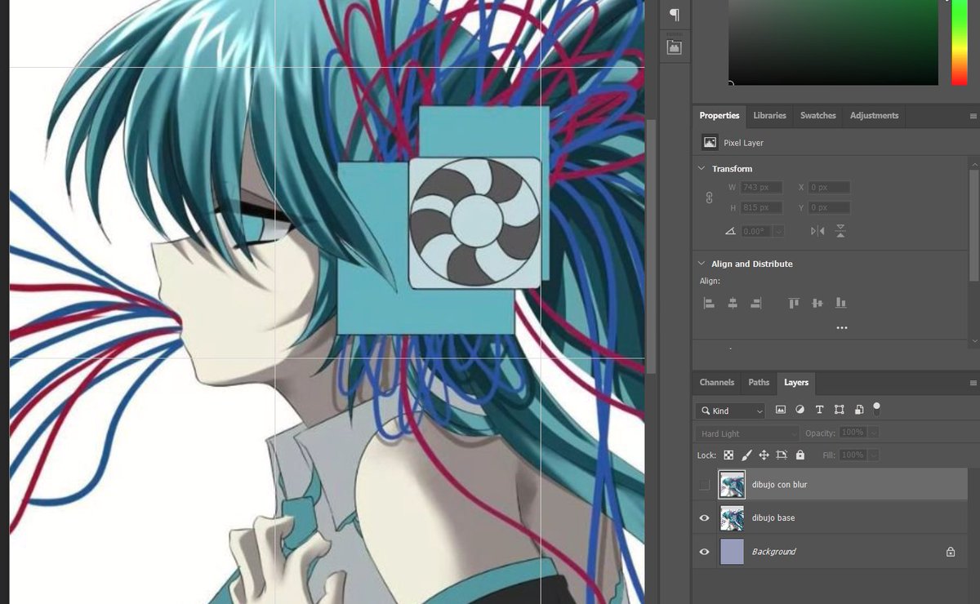
Task: Click the Background layer lock icon
Action: click(x=951, y=552)
